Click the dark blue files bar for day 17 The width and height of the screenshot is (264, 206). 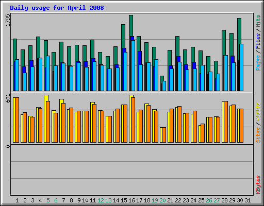click(140, 58)
